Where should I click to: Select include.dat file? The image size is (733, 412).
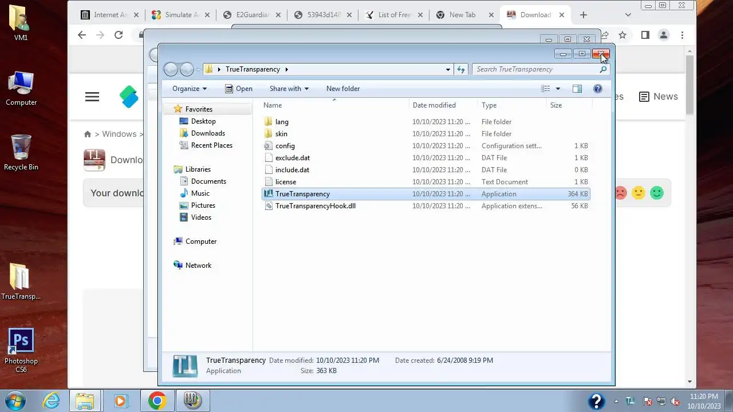point(425,170)
